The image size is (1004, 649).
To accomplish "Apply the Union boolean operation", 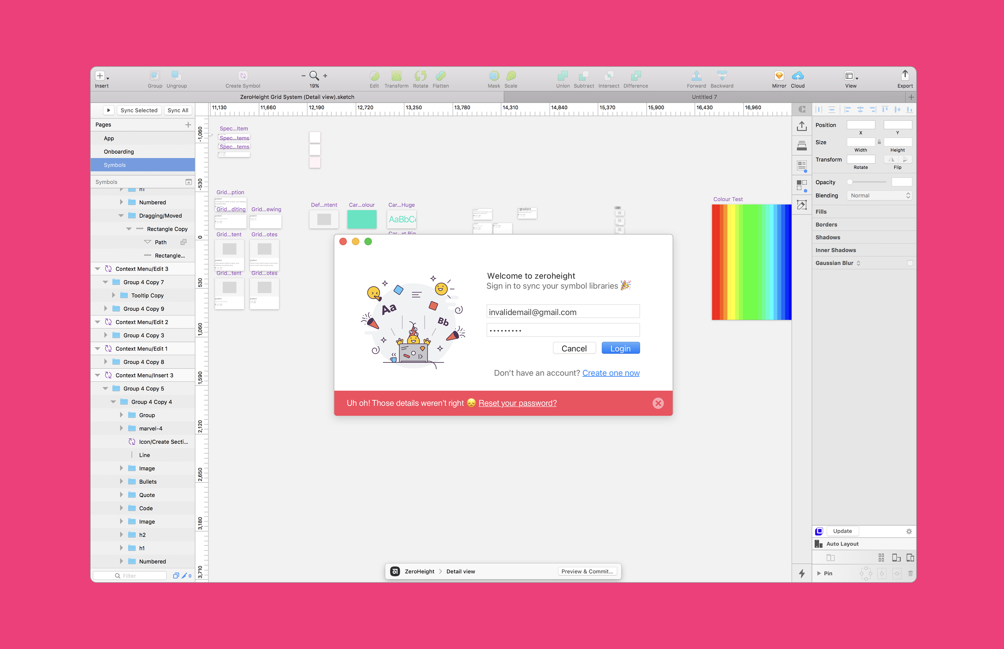I will click(x=563, y=76).
